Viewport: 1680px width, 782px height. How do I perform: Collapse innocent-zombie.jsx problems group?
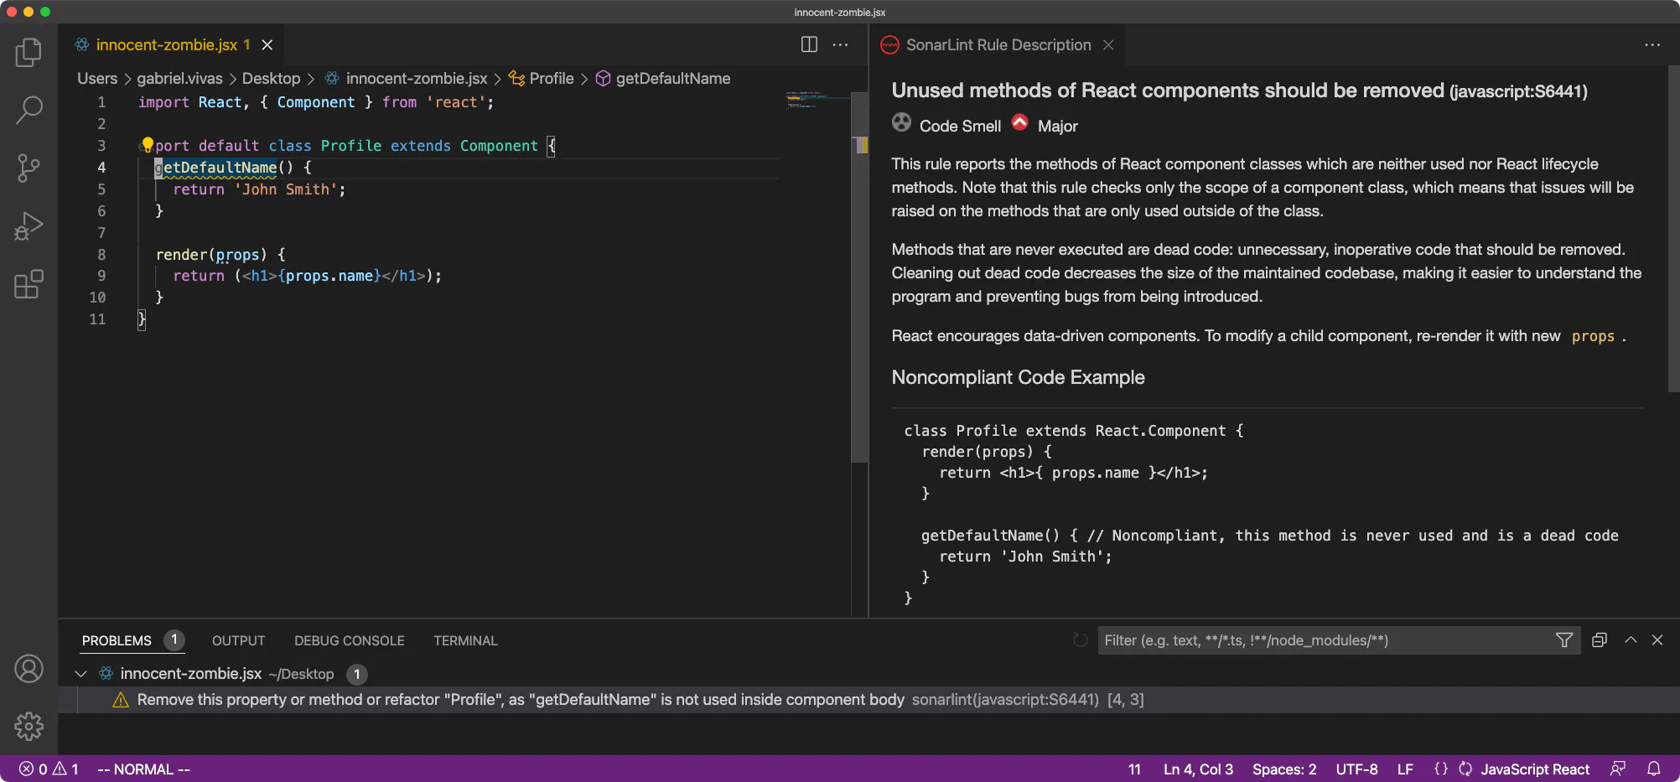[81, 674]
